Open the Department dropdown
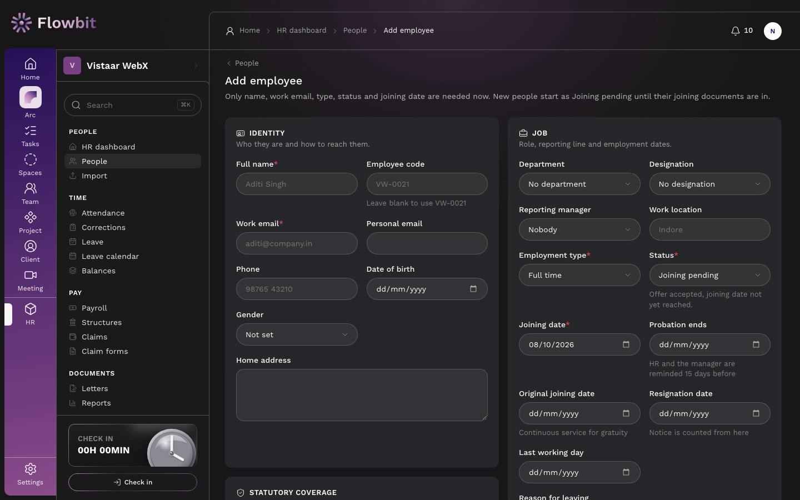Screen dimensions: 800x500 tap(579, 184)
